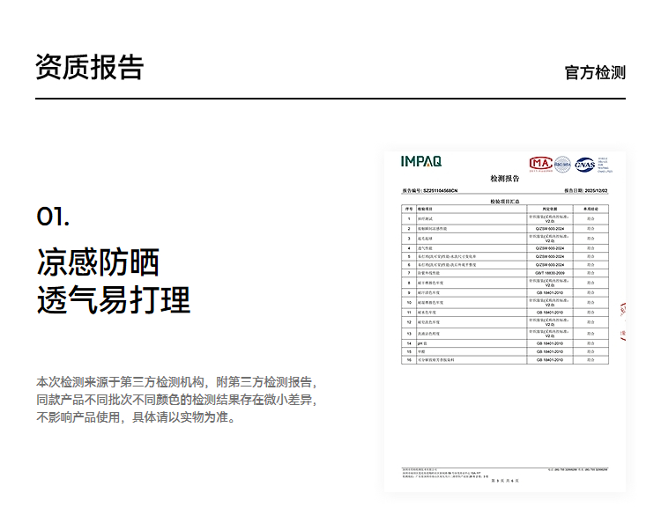Click the 凉感防晒 headline text

click(98, 261)
